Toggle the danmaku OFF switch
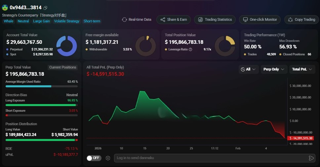Viewport: 320px width, 167px height. [x=94, y=158]
